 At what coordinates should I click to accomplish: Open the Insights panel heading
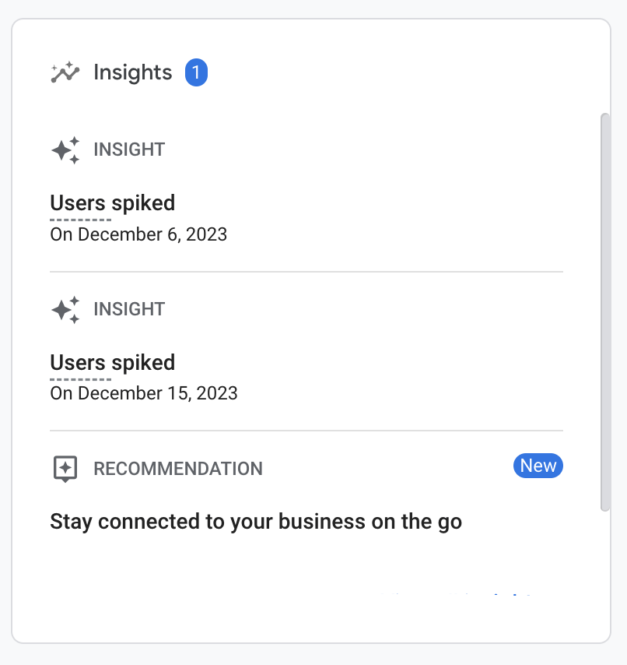pyautogui.click(x=132, y=73)
